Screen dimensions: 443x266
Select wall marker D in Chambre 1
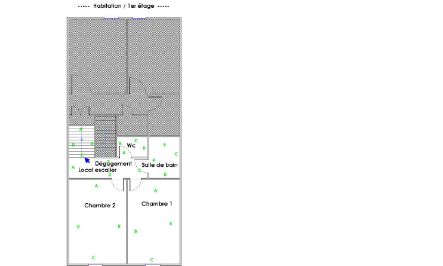pyautogui.click(x=136, y=231)
